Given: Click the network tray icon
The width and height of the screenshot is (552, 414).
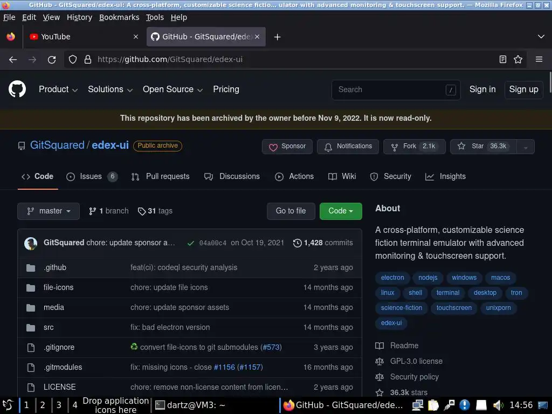Looking at the screenshot, I should pos(418,405).
